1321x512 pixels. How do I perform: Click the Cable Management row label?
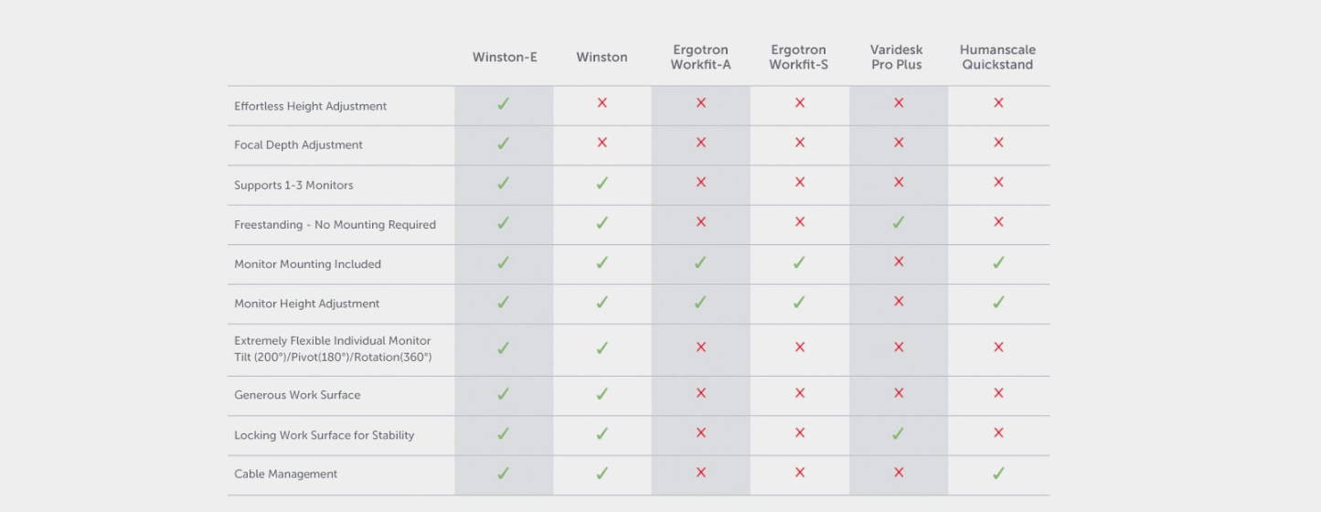[285, 474]
